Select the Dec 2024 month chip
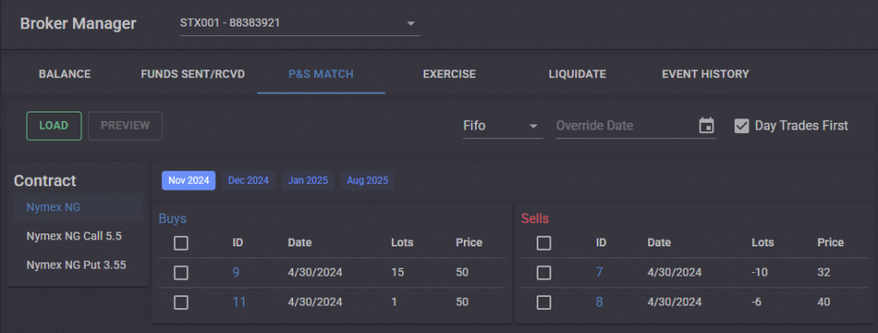 click(249, 180)
